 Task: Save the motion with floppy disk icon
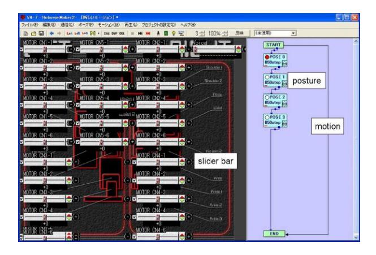(x=41, y=33)
